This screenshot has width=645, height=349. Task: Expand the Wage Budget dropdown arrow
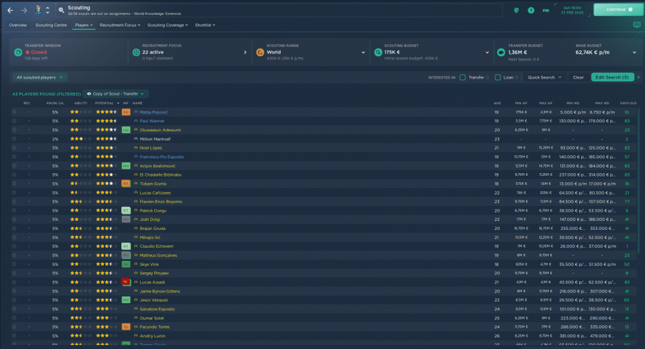click(634, 53)
